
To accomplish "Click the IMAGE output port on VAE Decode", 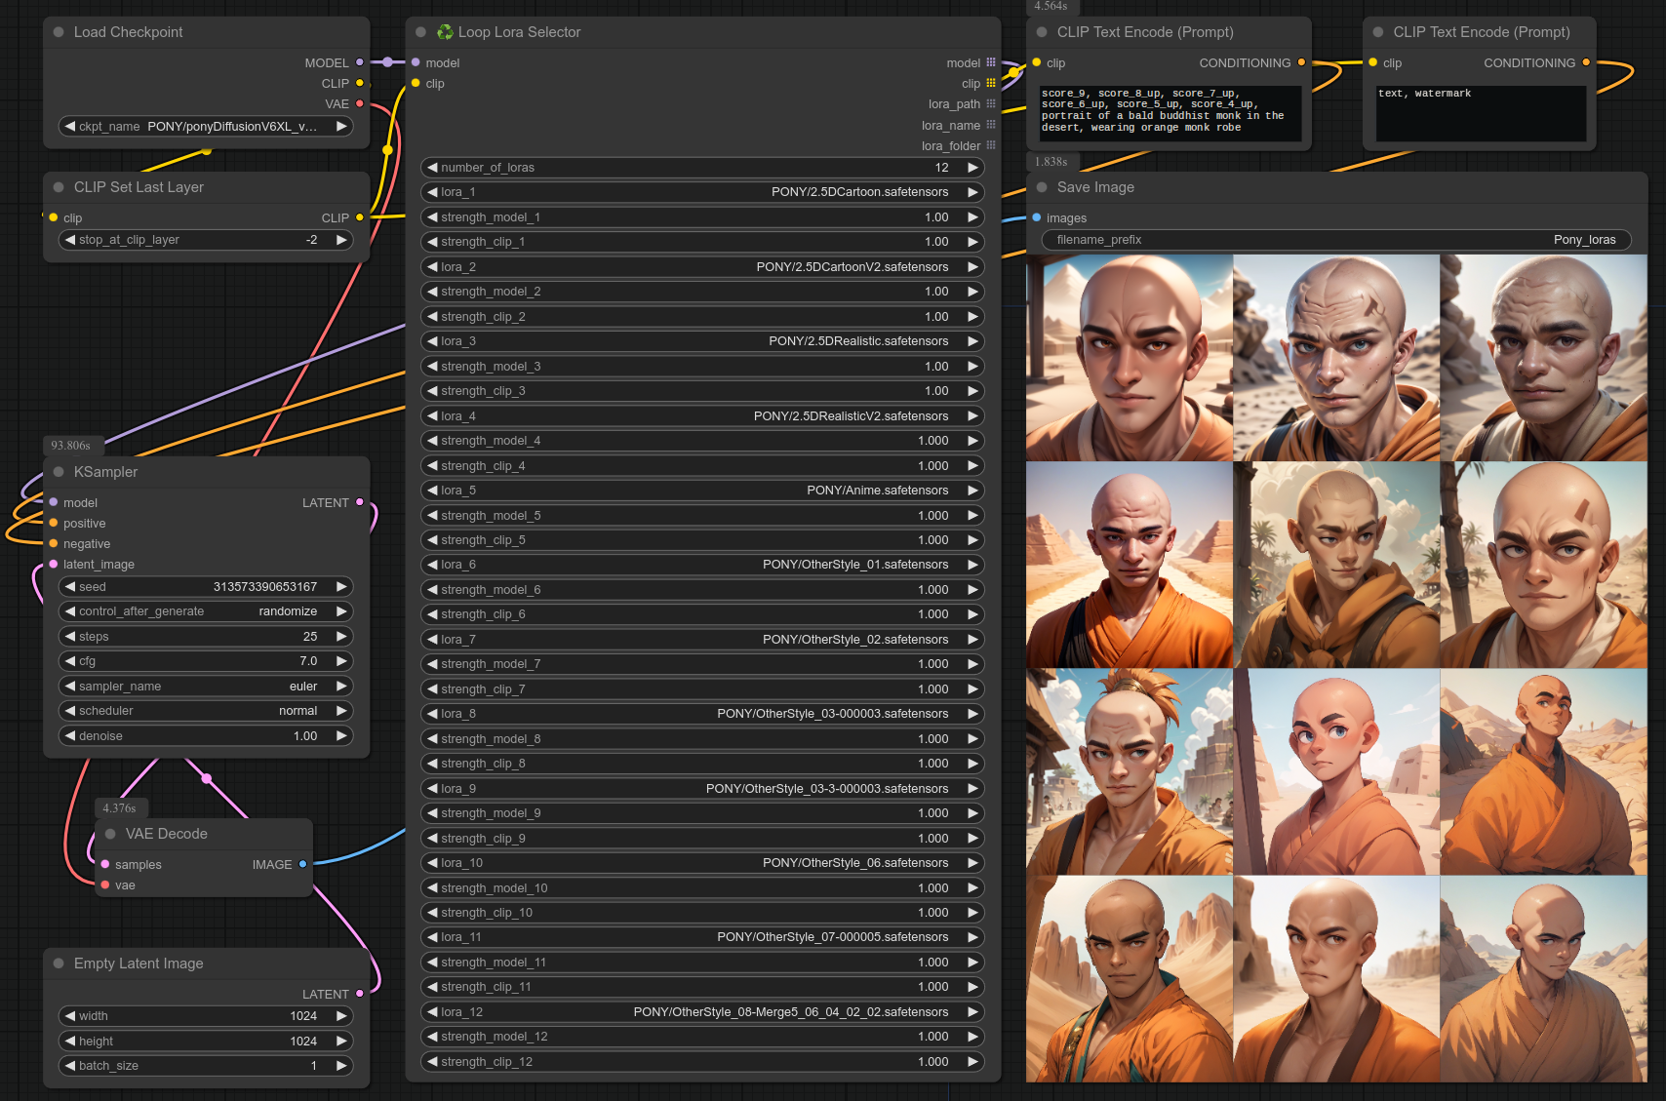I will click(x=303, y=864).
